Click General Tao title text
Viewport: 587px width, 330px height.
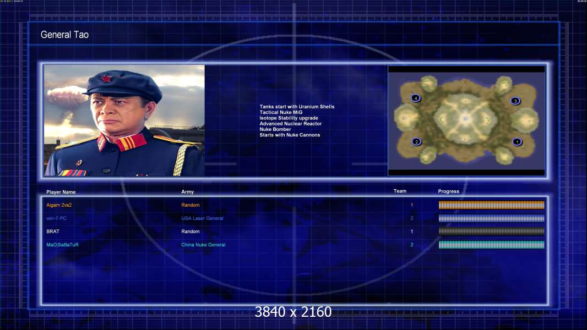tap(64, 35)
